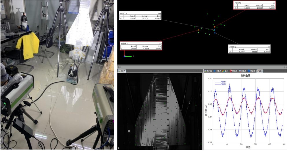This screenshot has width=288, height=151.
Task: Open the 关联点 tab
Action: 252,71
